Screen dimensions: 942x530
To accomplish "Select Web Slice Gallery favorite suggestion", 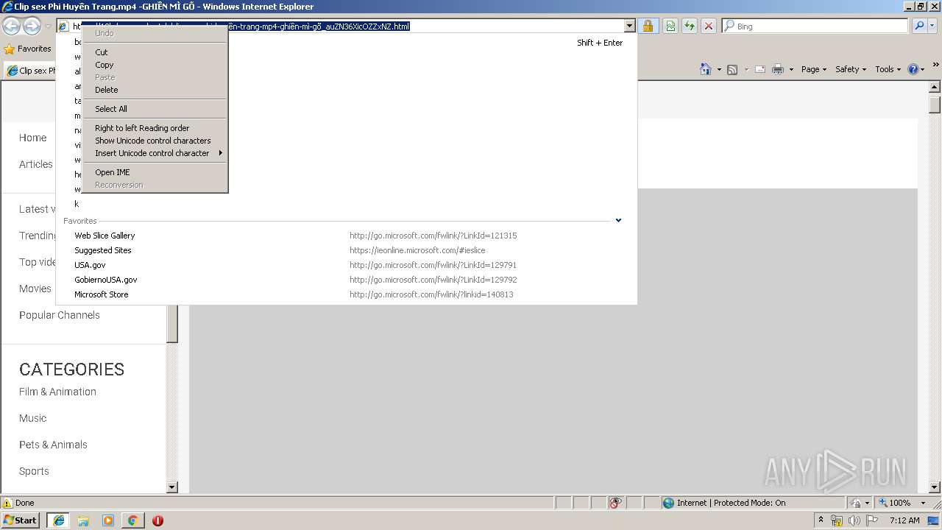I will pyautogui.click(x=346, y=236).
